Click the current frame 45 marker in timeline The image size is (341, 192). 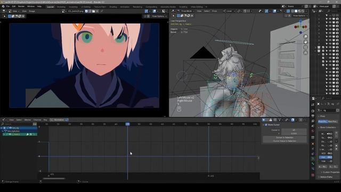coord(127,124)
